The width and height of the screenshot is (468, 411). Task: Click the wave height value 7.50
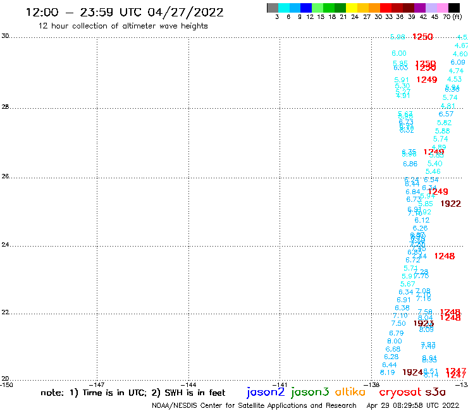[x=398, y=324]
